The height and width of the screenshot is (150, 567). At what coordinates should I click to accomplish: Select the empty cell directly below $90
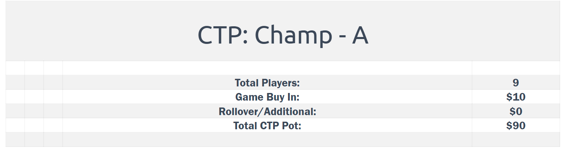pyautogui.click(x=516, y=139)
